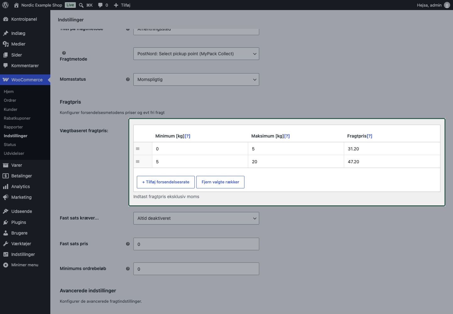Click the Kommentarer sidebar icon
The height and width of the screenshot is (314, 453).
pos(6,66)
